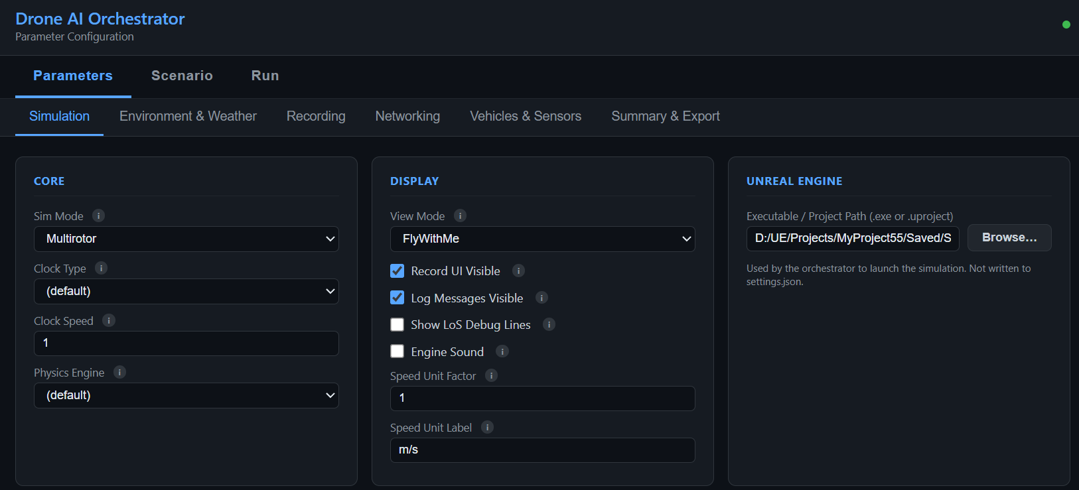Click the info icon beside Clock Type
Viewport: 1079px width, 490px height.
101,268
